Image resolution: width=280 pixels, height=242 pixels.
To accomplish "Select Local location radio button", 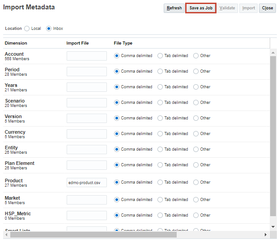I will [27, 29].
